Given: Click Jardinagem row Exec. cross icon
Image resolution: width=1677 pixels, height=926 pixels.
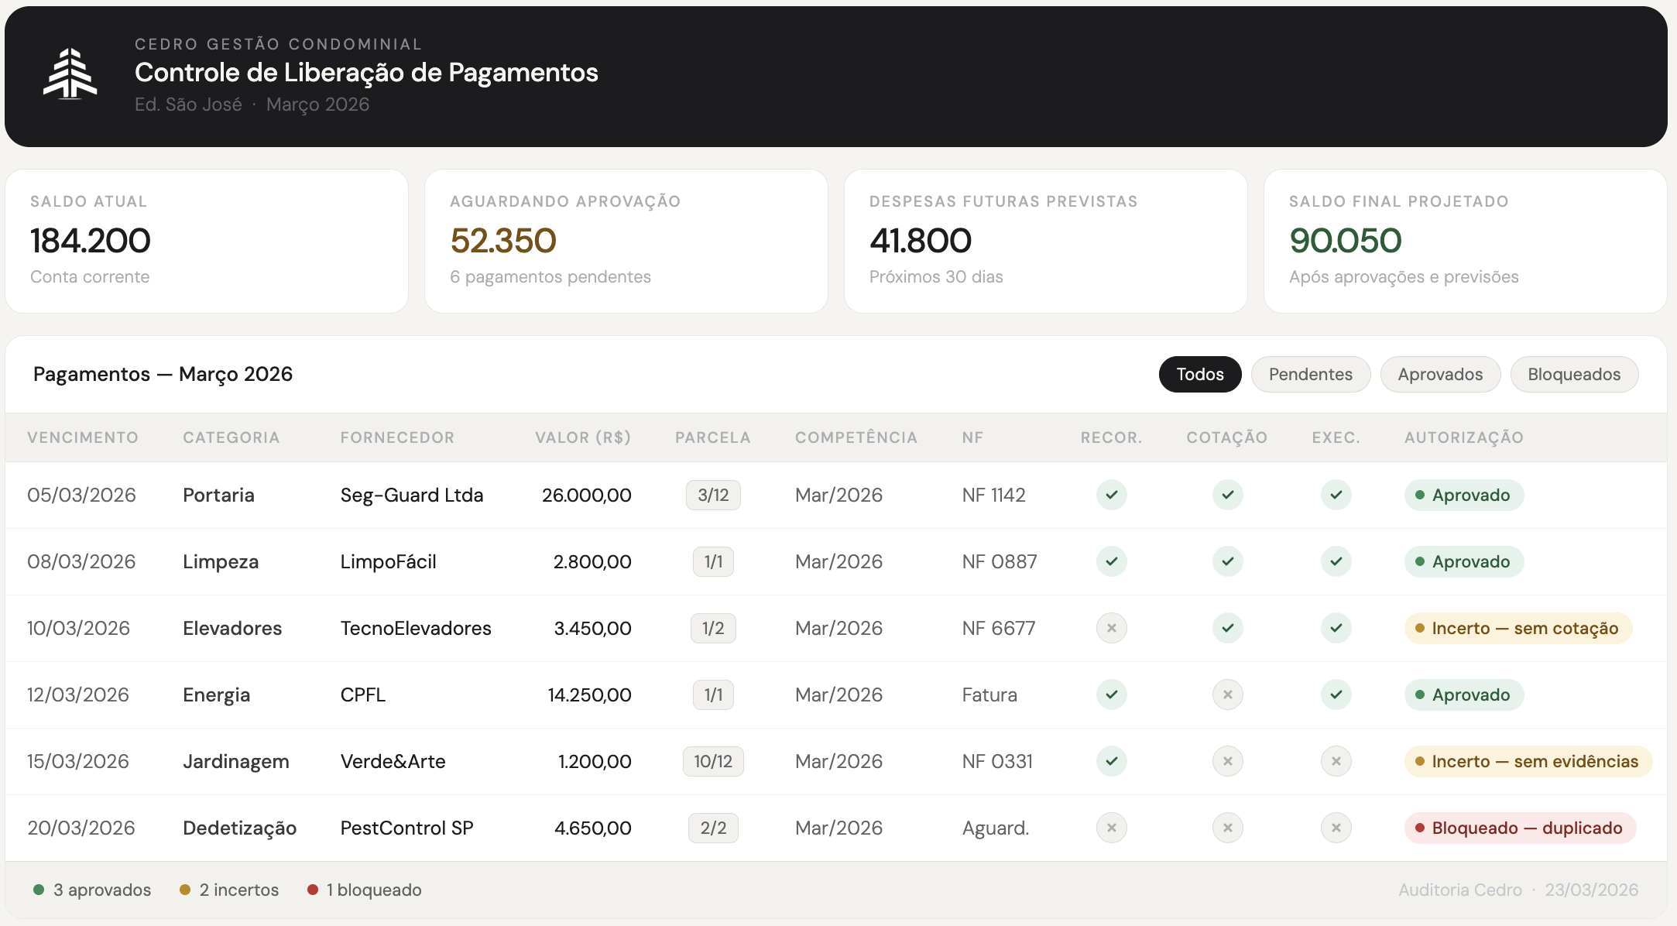Looking at the screenshot, I should [x=1336, y=761].
